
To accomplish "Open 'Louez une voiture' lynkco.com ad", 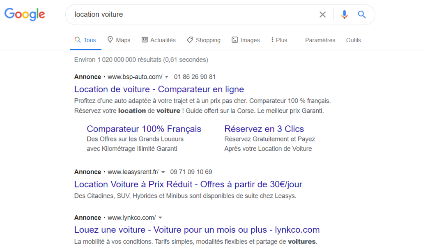I will click(197, 229).
